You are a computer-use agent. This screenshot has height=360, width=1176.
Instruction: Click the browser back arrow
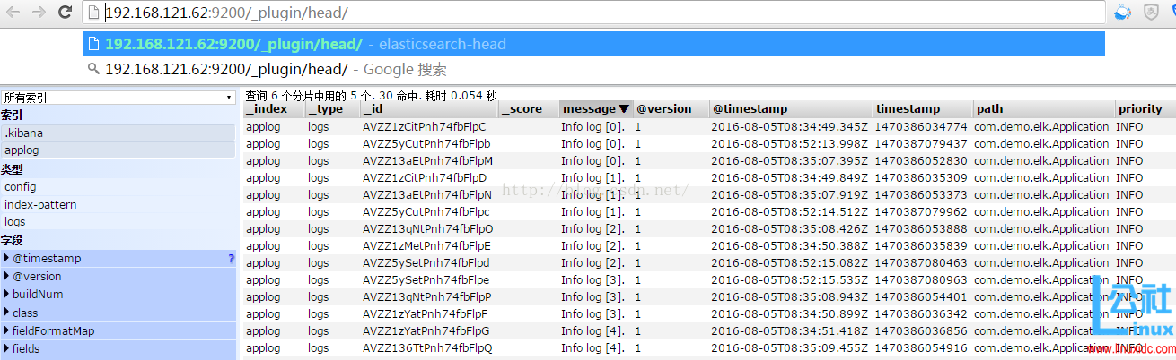point(14,13)
